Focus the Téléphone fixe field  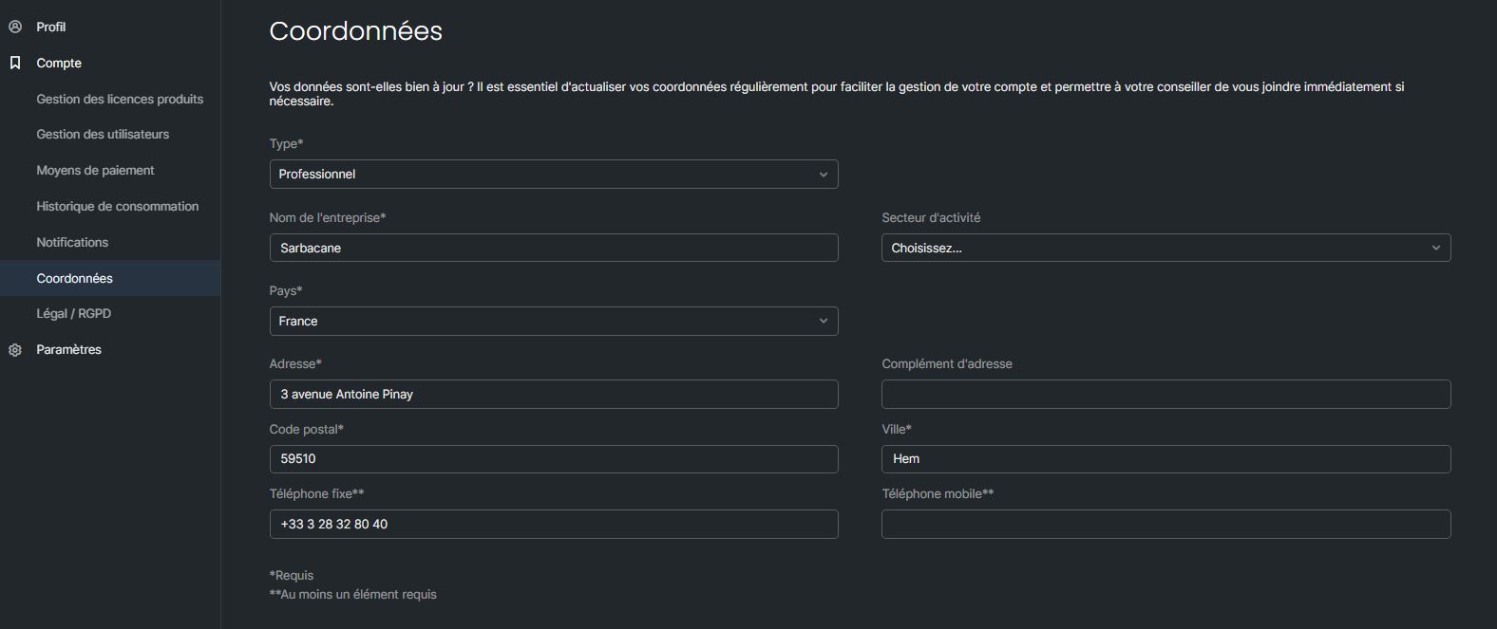click(x=553, y=525)
